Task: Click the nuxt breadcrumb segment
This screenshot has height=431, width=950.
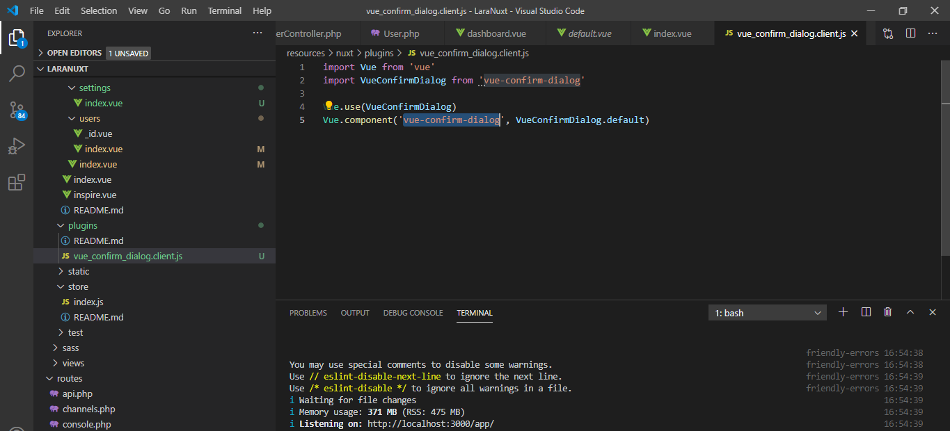Action: 345,53
